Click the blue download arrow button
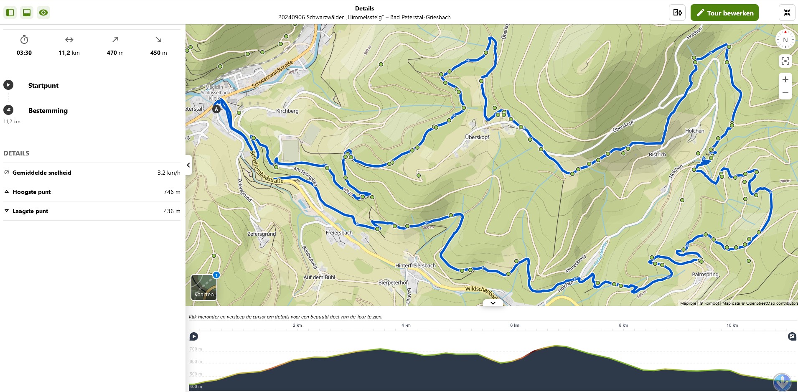Screen dimensions: 798x392 pos(782,382)
